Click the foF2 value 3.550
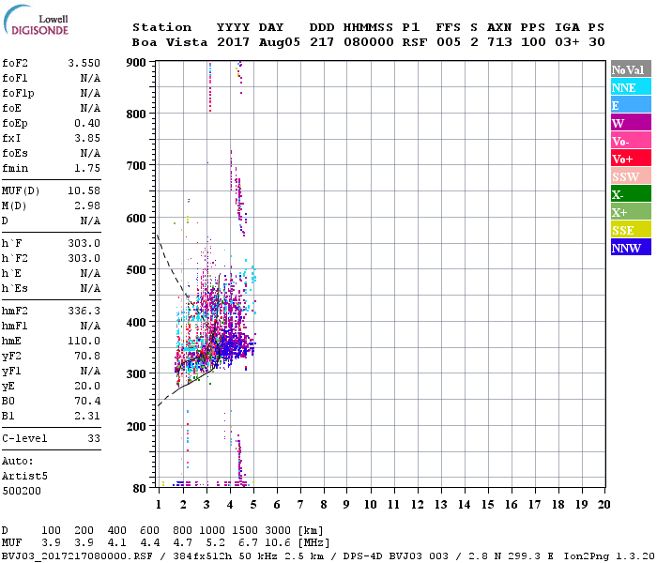The image size is (657, 563). click(84, 63)
